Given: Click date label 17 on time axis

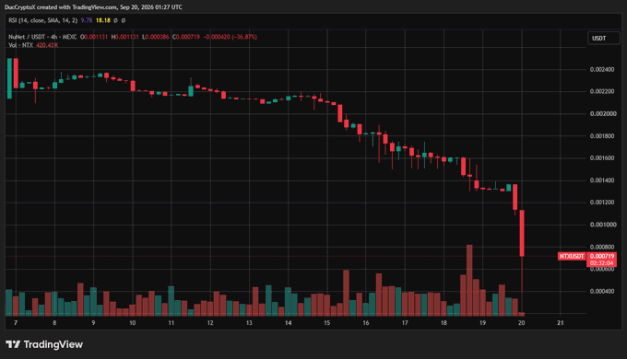Looking at the screenshot, I should point(405,323).
